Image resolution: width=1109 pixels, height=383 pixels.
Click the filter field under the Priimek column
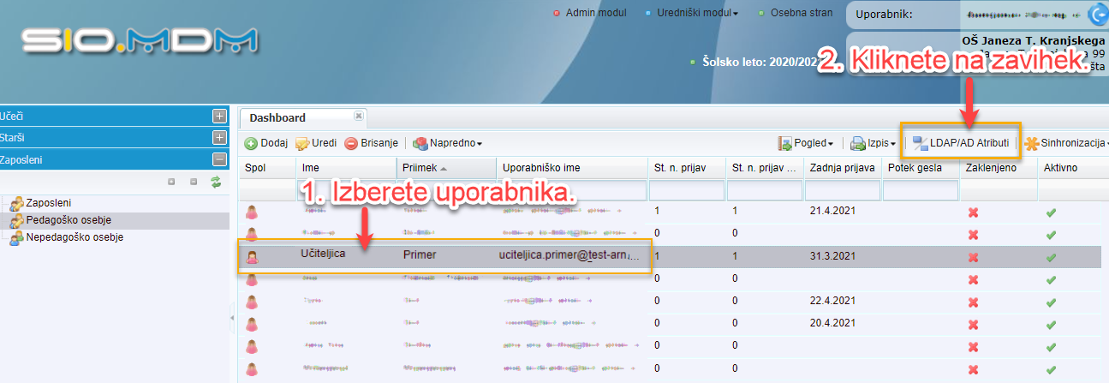445,189
